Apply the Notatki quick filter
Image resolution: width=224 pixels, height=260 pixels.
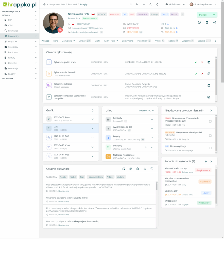[63, 177]
